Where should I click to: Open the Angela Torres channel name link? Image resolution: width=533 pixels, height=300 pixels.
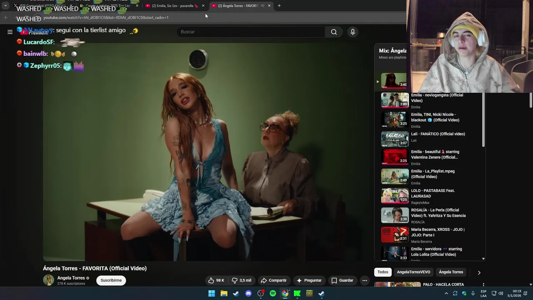click(x=71, y=278)
